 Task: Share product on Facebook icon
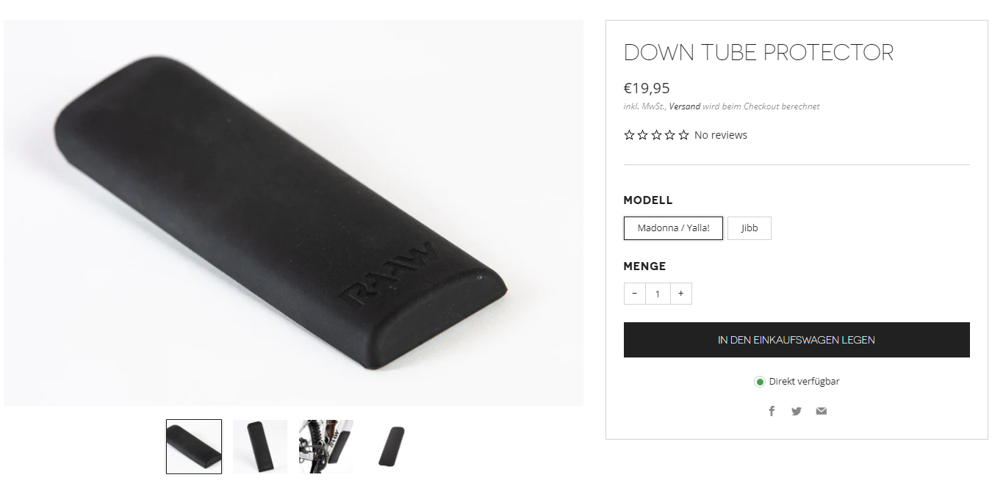(x=772, y=411)
